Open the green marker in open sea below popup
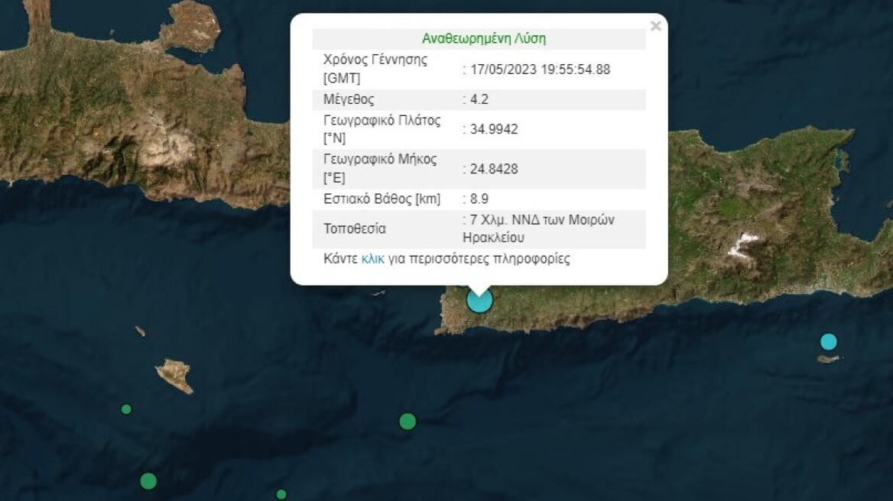Image resolution: width=893 pixels, height=501 pixels. coord(408,421)
